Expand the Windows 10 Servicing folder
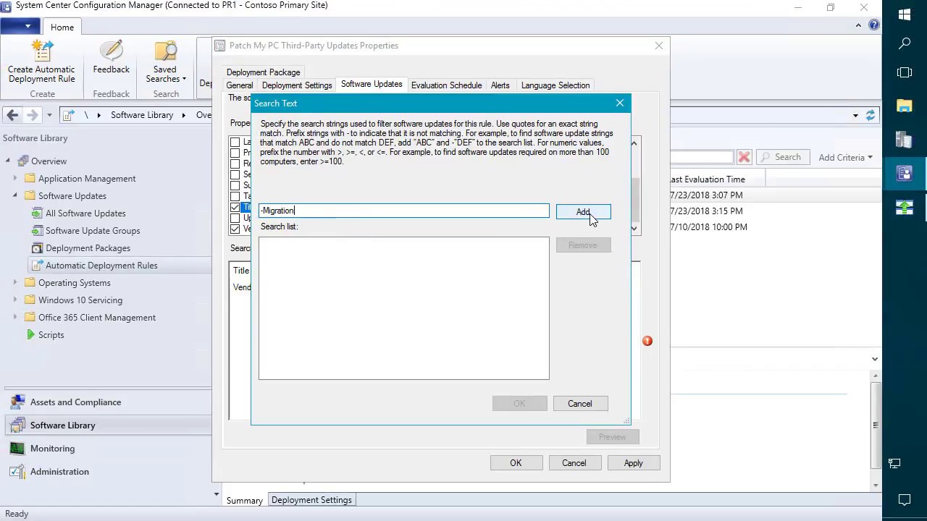The height and width of the screenshot is (521, 927). click(x=15, y=300)
